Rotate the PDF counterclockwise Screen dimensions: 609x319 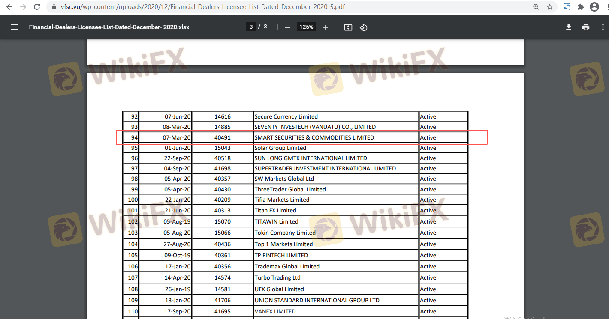[x=364, y=27]
